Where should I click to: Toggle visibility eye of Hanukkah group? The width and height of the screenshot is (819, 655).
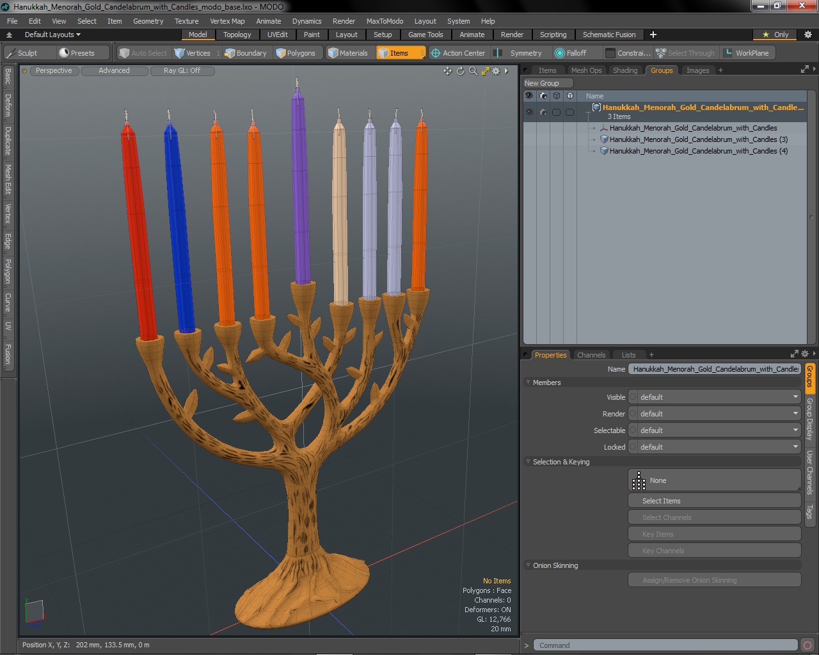pos(529,112)
